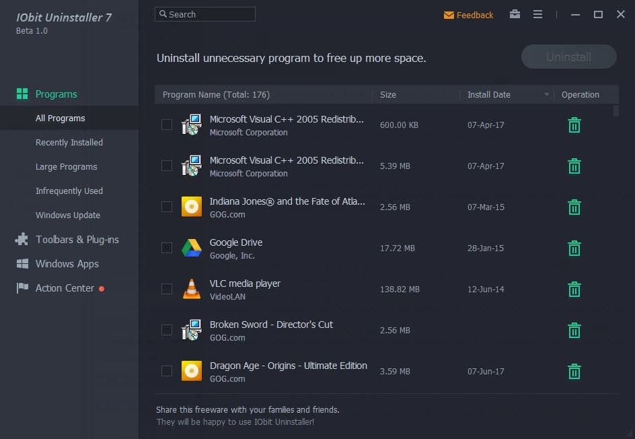Click the Feedback link
The height and width of the screenshot is (439, 635).
tap(475, 15)
